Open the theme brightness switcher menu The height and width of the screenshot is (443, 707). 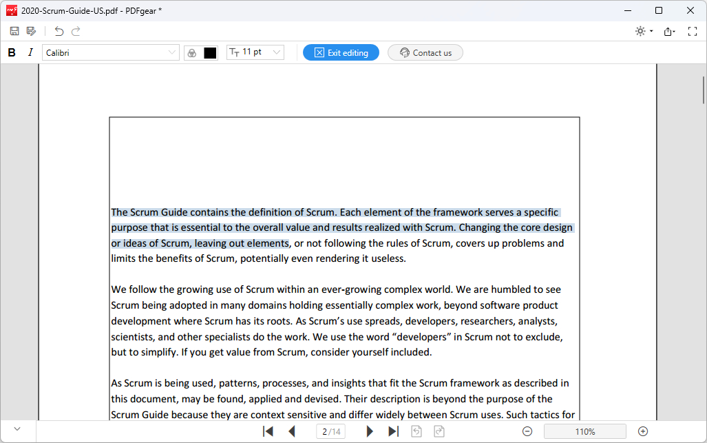click(644, 31)
